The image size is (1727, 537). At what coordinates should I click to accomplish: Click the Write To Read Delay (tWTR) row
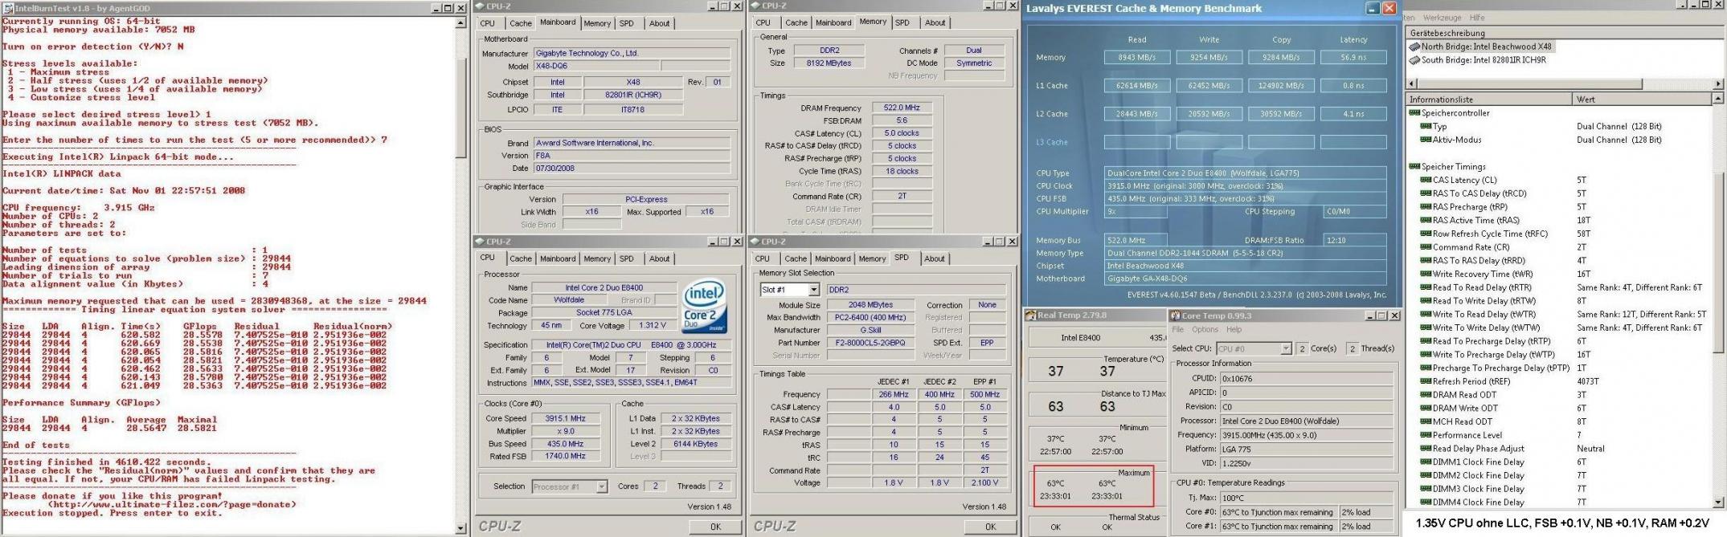[x=1560, y=314]
